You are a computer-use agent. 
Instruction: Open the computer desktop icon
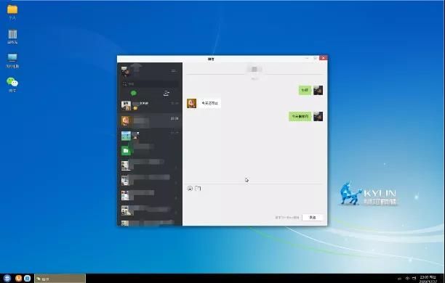(x=12, y=61)
